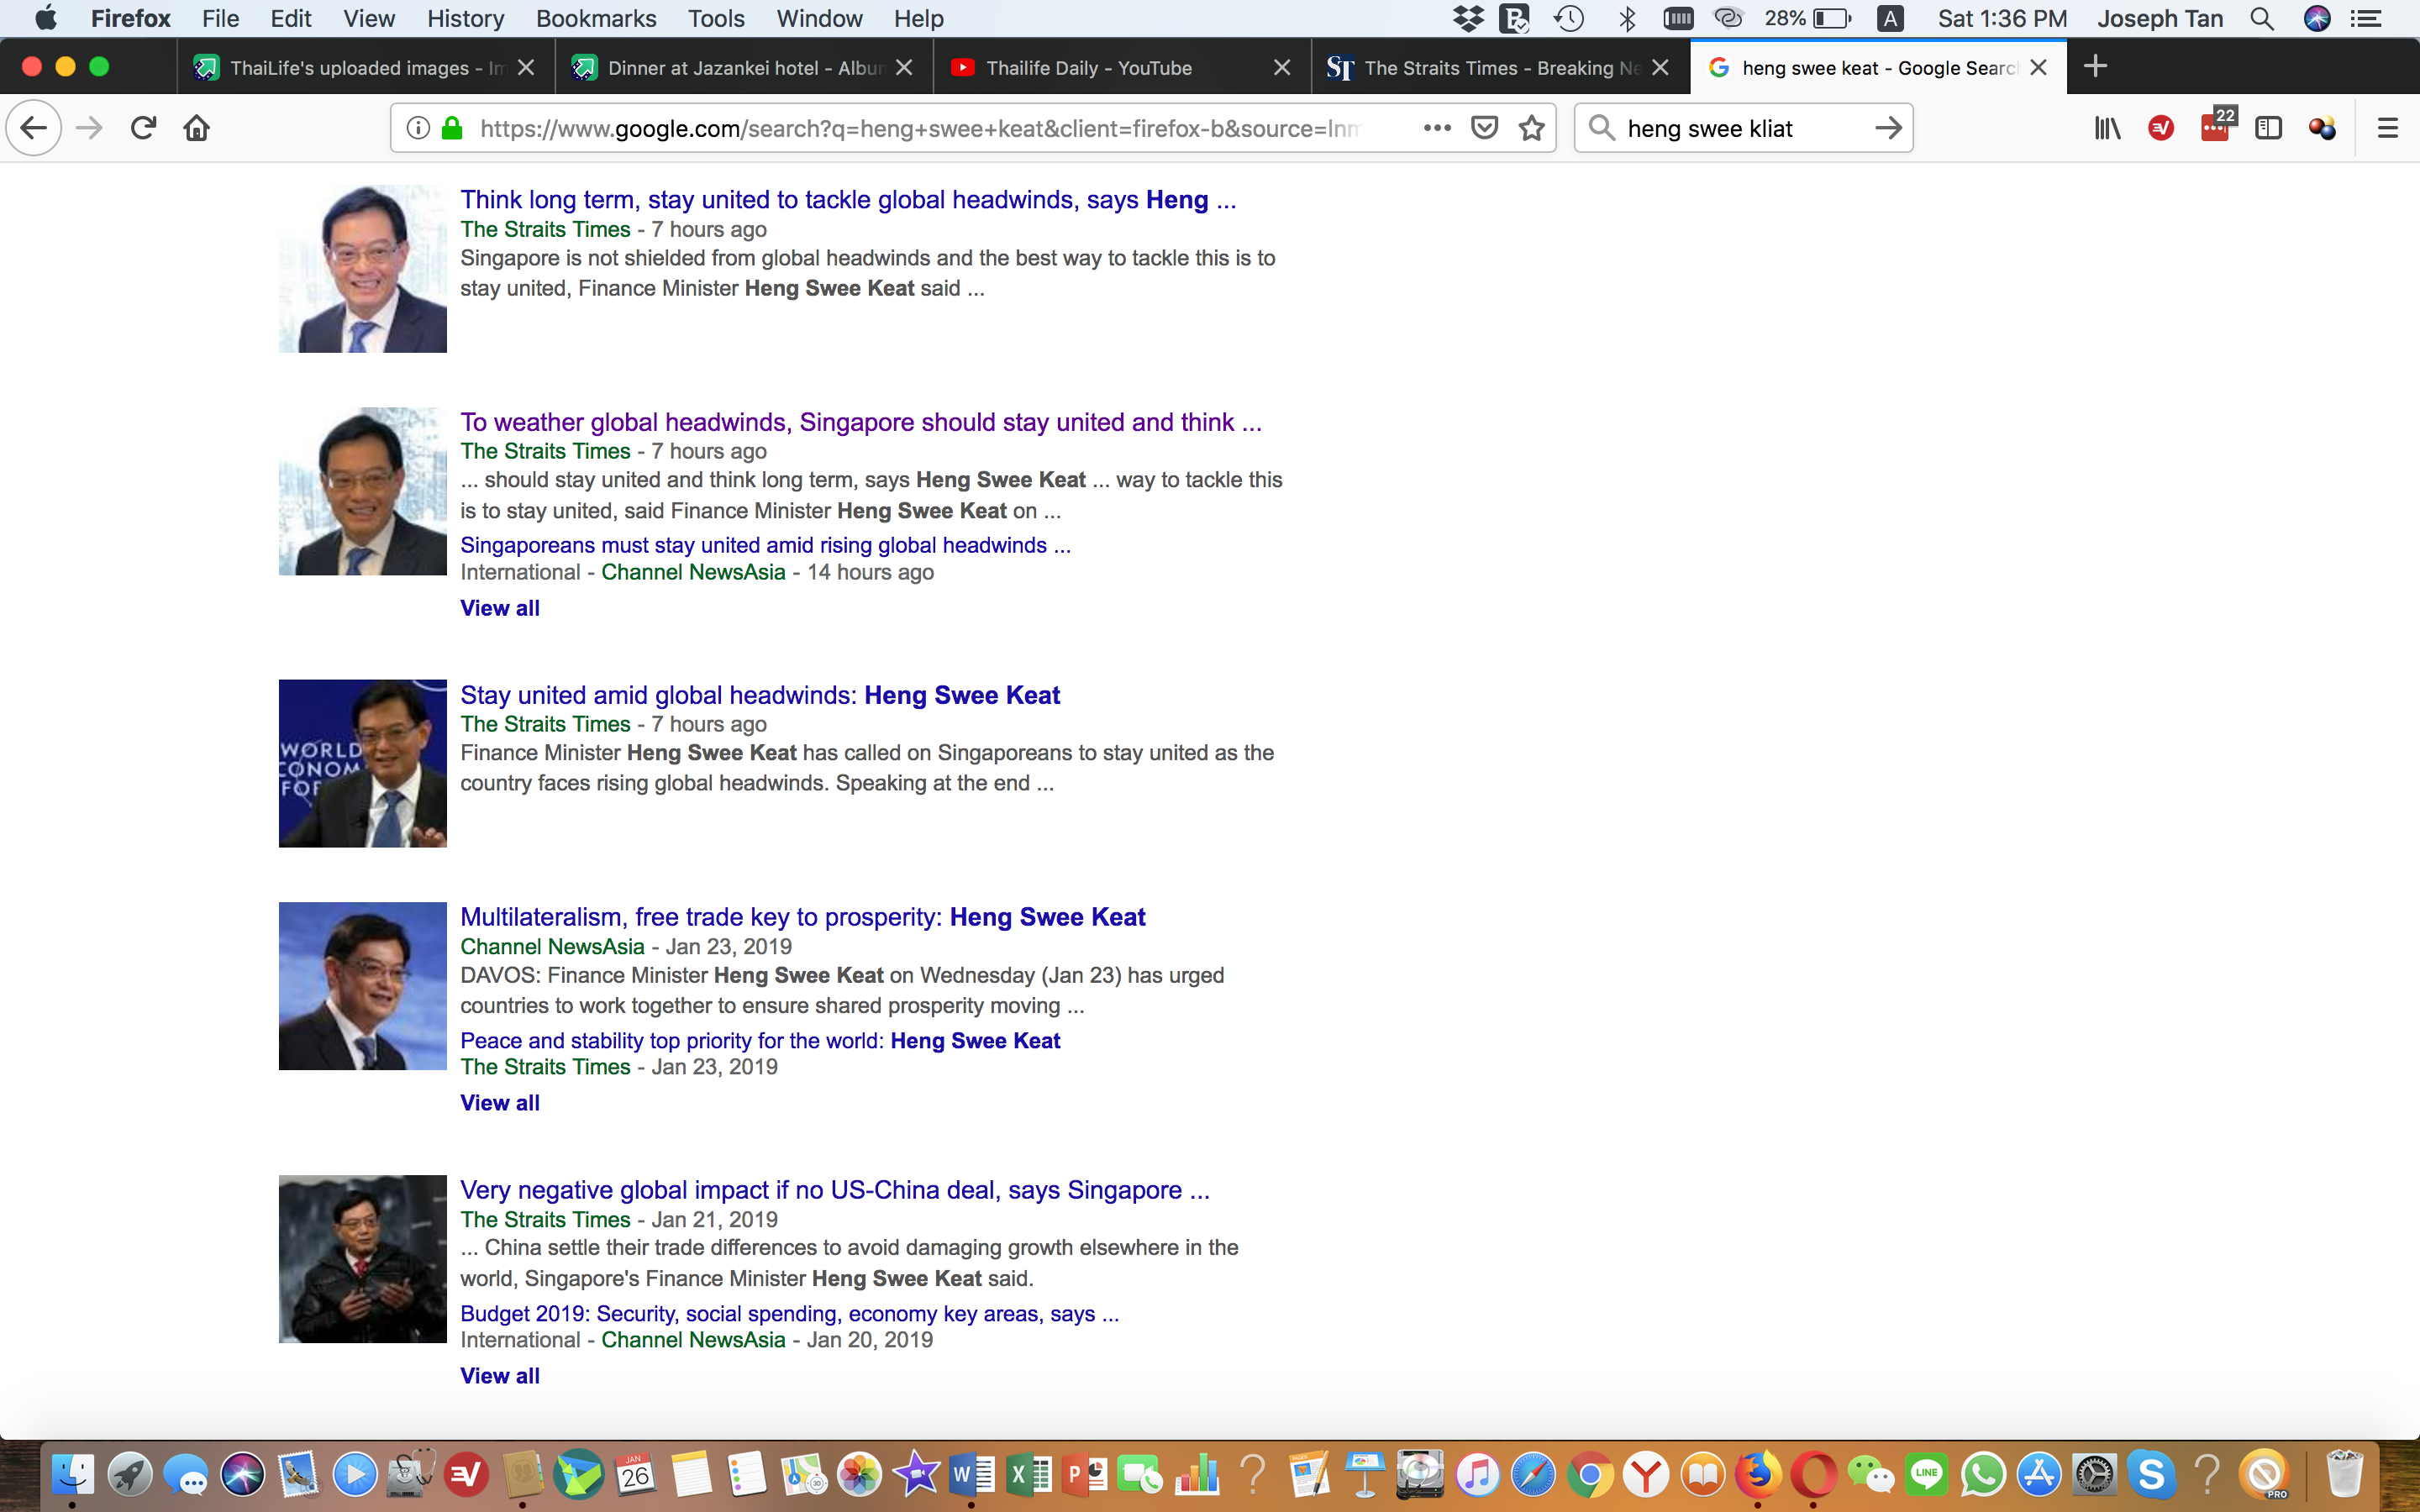Open 'Multilateralism, free trade key' article
The image size is (2420, 1512).
coord(803,917)
